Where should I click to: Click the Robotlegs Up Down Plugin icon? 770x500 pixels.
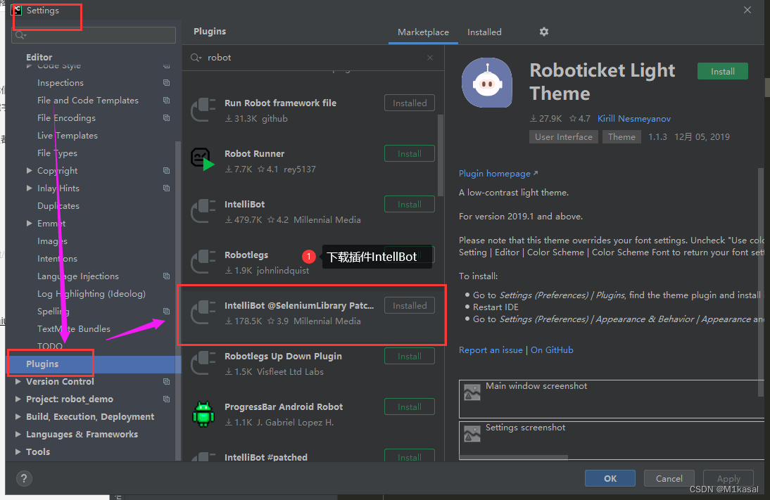pyautogui.click(x=203, y=364)
